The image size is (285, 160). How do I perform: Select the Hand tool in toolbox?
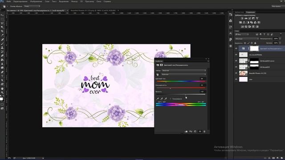click(2, 88)
